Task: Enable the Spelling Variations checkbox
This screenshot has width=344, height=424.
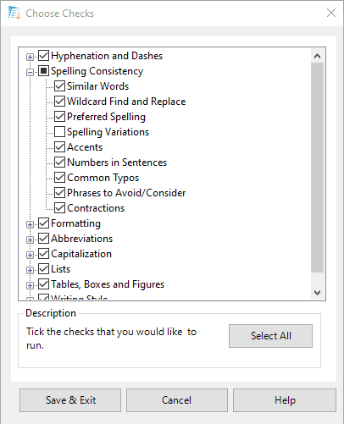Action: [x=59, y=131]
